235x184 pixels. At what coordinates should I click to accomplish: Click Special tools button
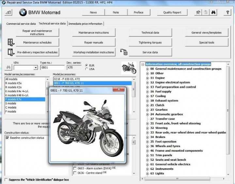click(207, 42)
